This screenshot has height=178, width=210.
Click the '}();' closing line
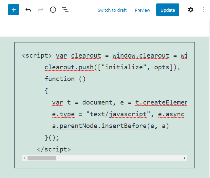[52, 138]
